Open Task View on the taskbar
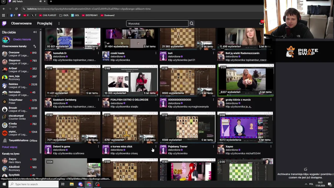The width and height of the screenshot is (334, 188). coord(63,184)
